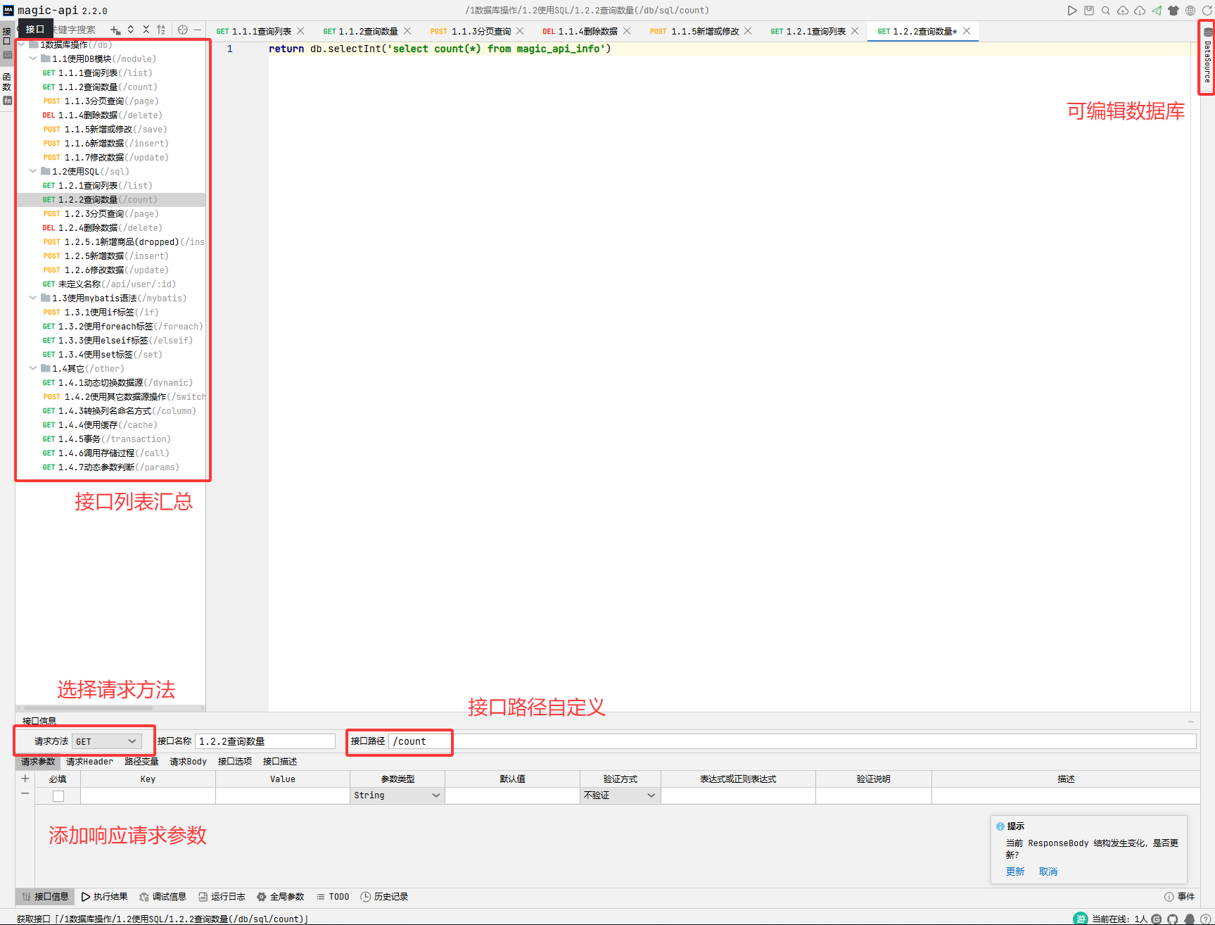Open the 全局参数 bottom panel
Screen dimensions: 1215x925
pos(280,897)
